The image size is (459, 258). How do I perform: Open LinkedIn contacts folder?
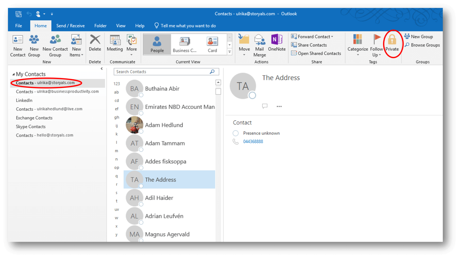pos(24,100)
